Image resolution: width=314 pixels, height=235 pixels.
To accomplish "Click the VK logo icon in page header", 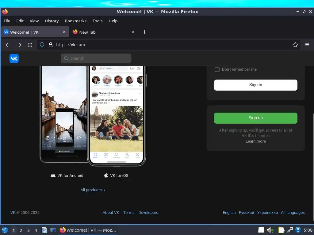I will pos(14,58).
